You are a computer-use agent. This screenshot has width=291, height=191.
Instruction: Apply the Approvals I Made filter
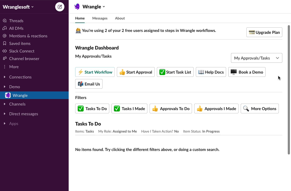(x=216, y=108)
